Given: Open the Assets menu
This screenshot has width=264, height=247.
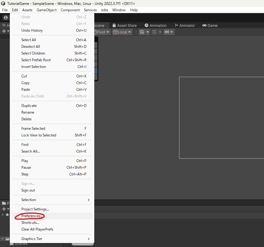Looking at the screenshot, I should click(27, 10).
